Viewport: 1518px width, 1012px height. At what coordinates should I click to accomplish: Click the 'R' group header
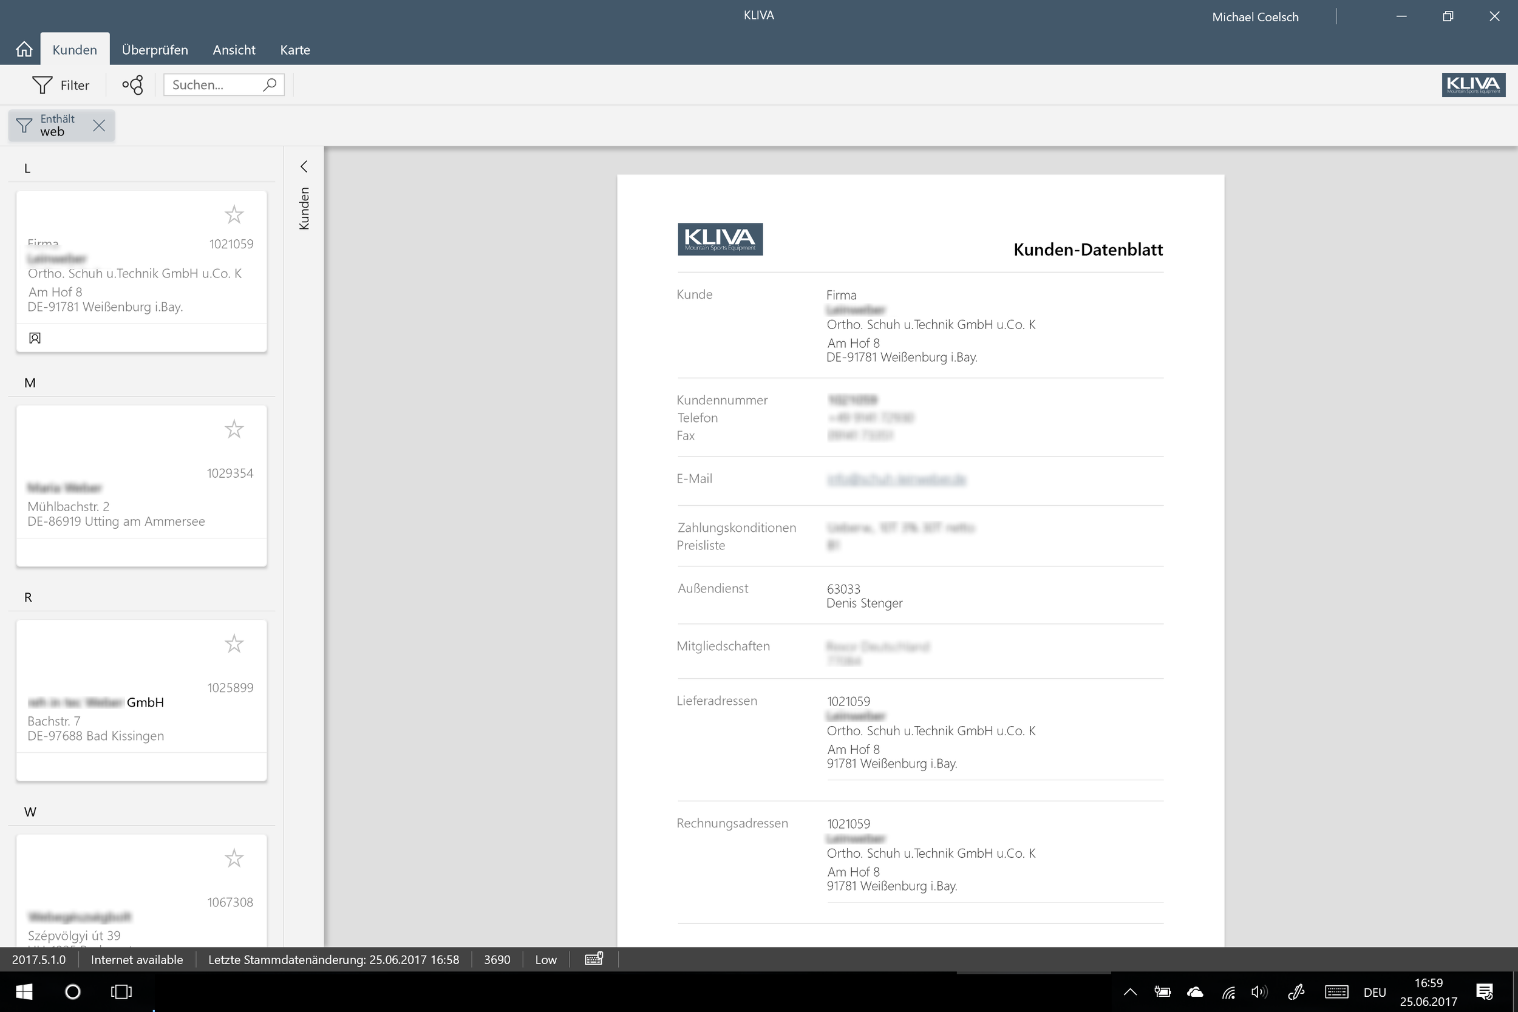pyautogui.click(x=28, y=597)
